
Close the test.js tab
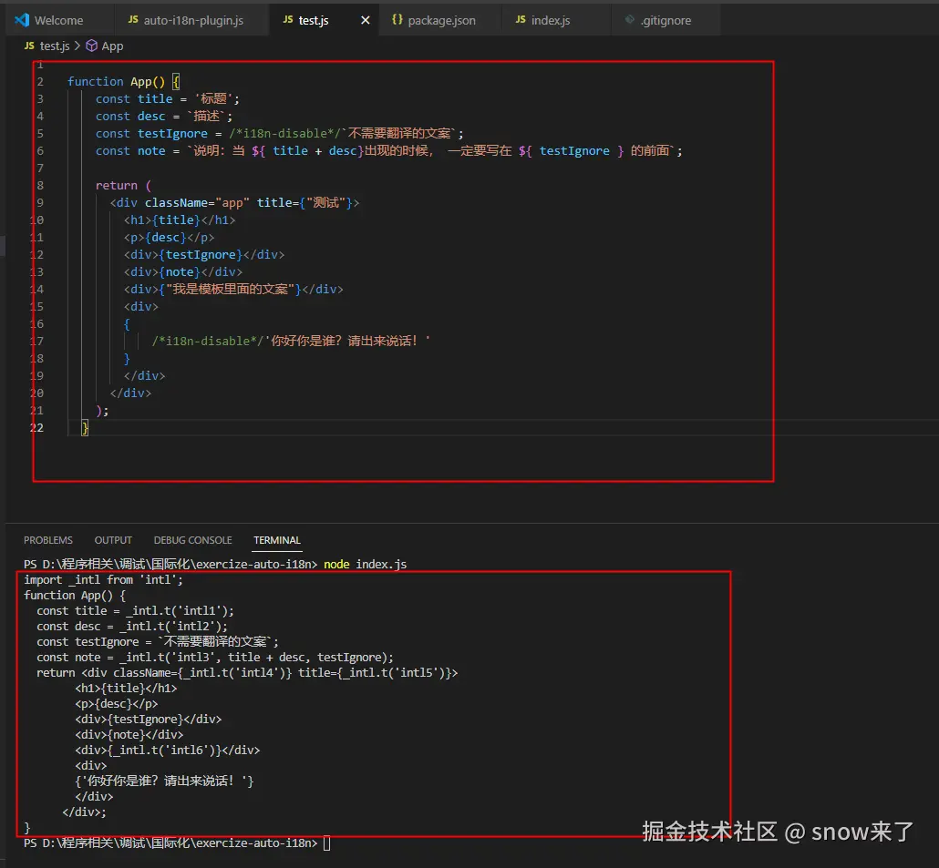(x=366, y=20)
